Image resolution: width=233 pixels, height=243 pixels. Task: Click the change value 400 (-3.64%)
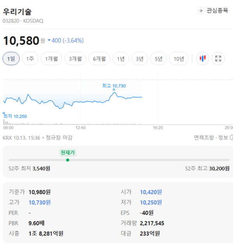[68, 40]
